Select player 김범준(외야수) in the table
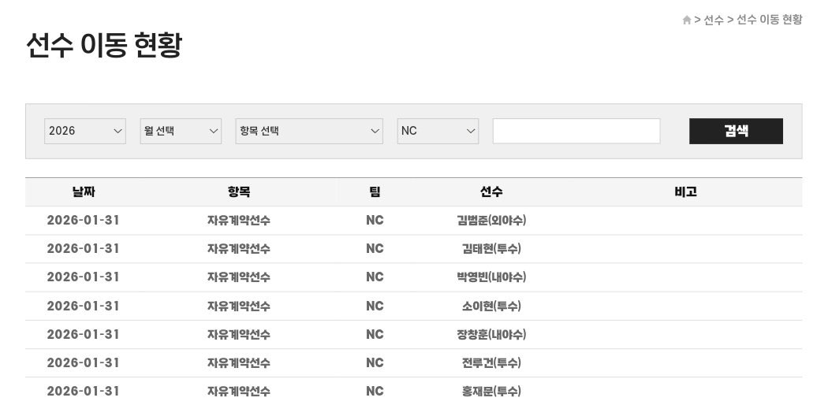Viewport: 832px width, 405px height. pos(491,221)
